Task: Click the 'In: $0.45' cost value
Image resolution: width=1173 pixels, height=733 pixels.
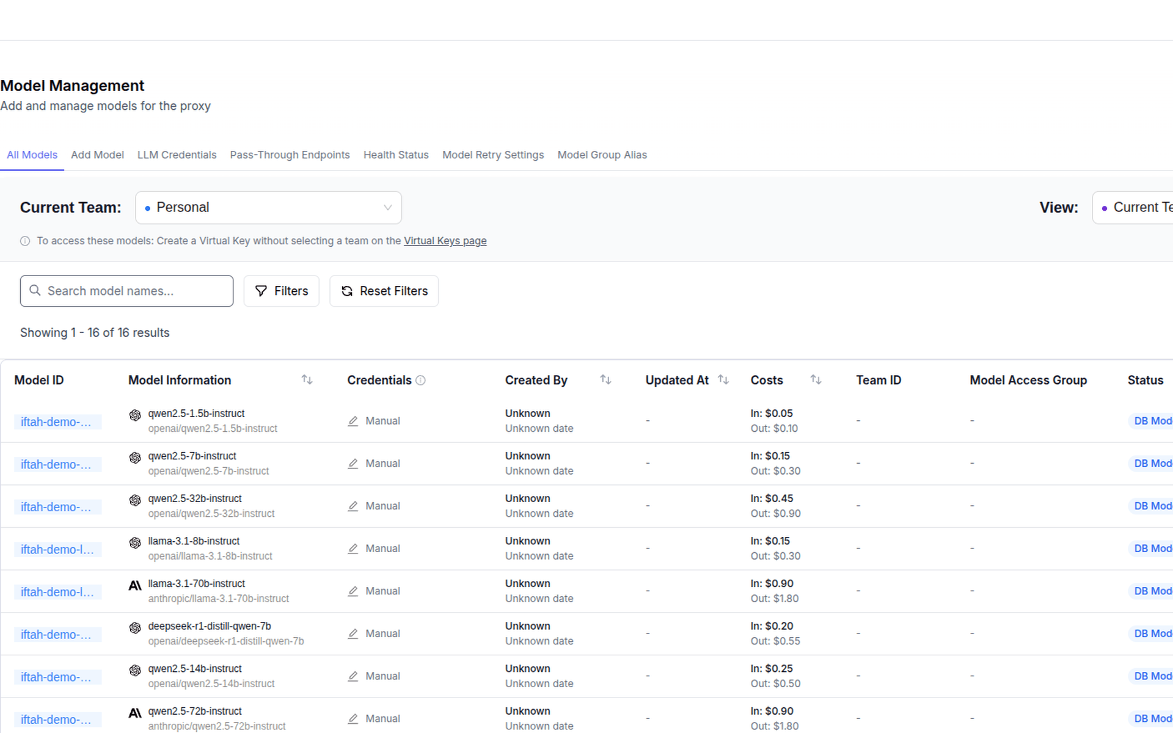Action: 772,498
